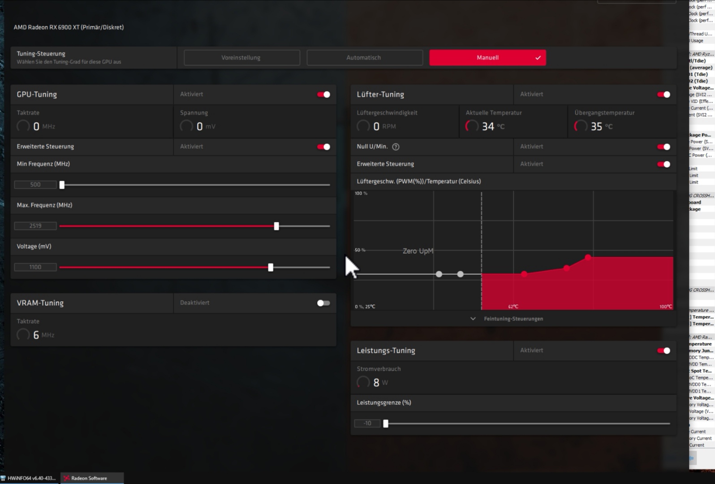Turn off the Lüfter-Tuning switch

click(663, 95)
